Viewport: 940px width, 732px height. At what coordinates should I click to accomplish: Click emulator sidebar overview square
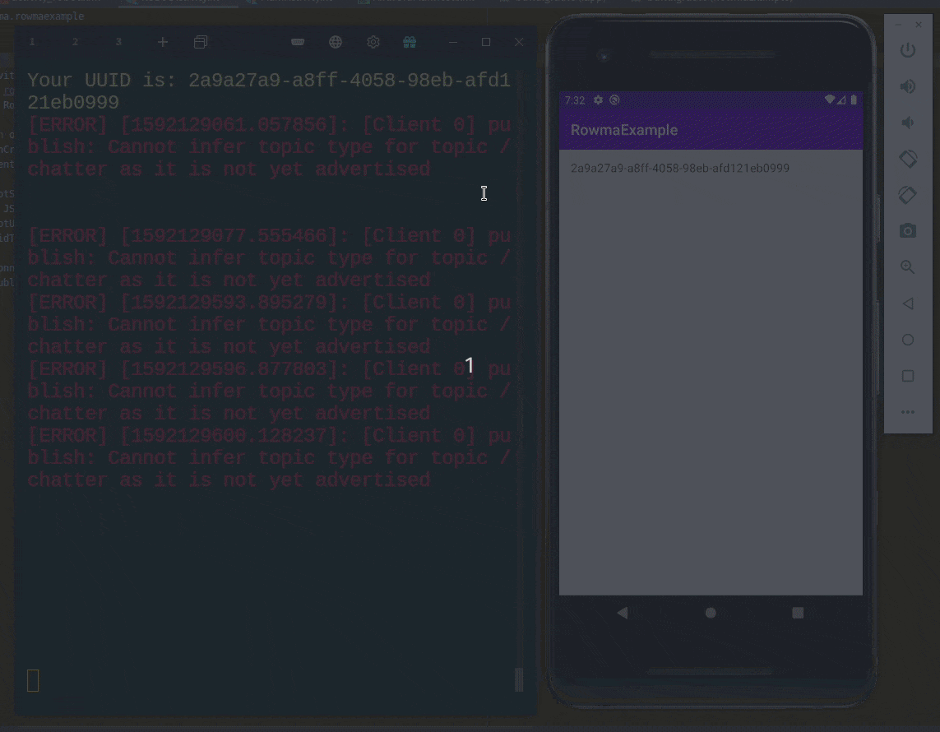pyautogui.click(x=908, y=376)
